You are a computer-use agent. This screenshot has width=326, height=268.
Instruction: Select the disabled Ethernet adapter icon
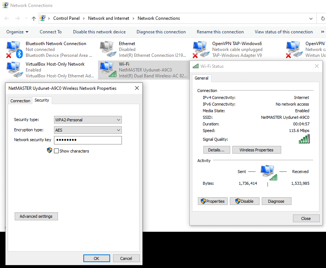tap(107, 48)
